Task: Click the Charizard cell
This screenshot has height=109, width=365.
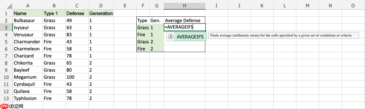Action: (28, 56)
